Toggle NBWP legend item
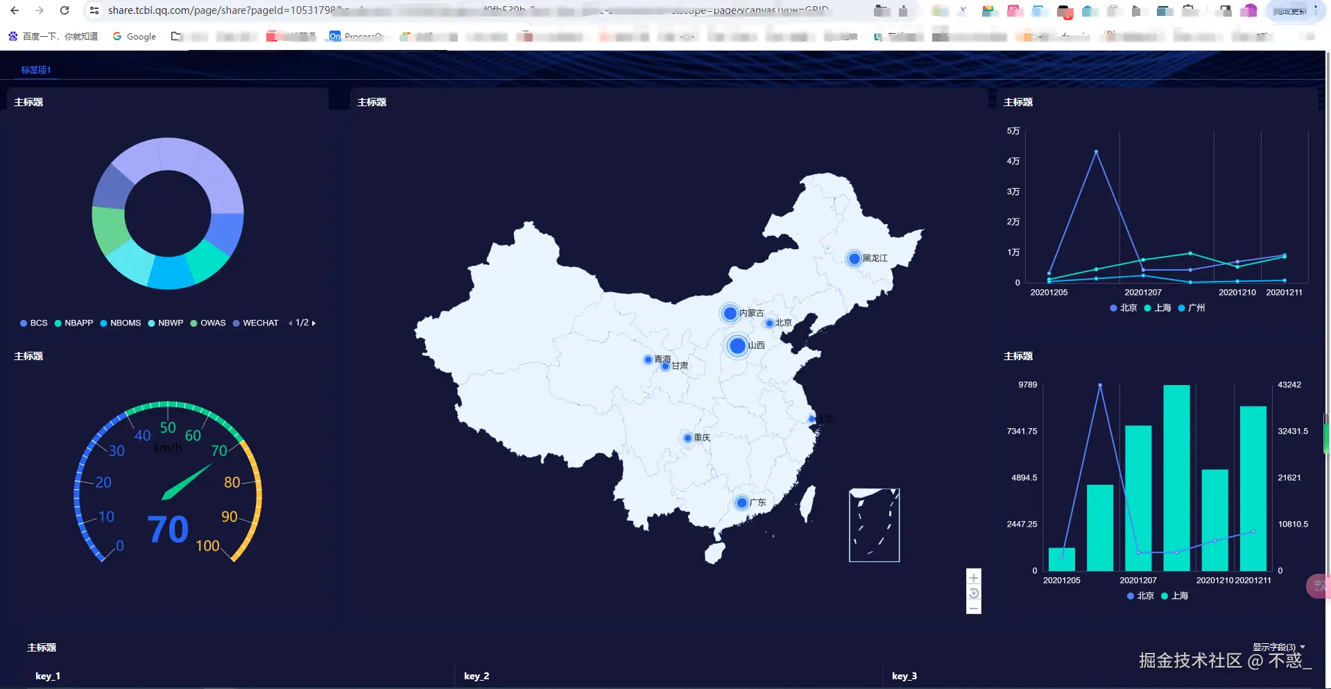Screen dimensions: 1331x689 pos(166,323)
